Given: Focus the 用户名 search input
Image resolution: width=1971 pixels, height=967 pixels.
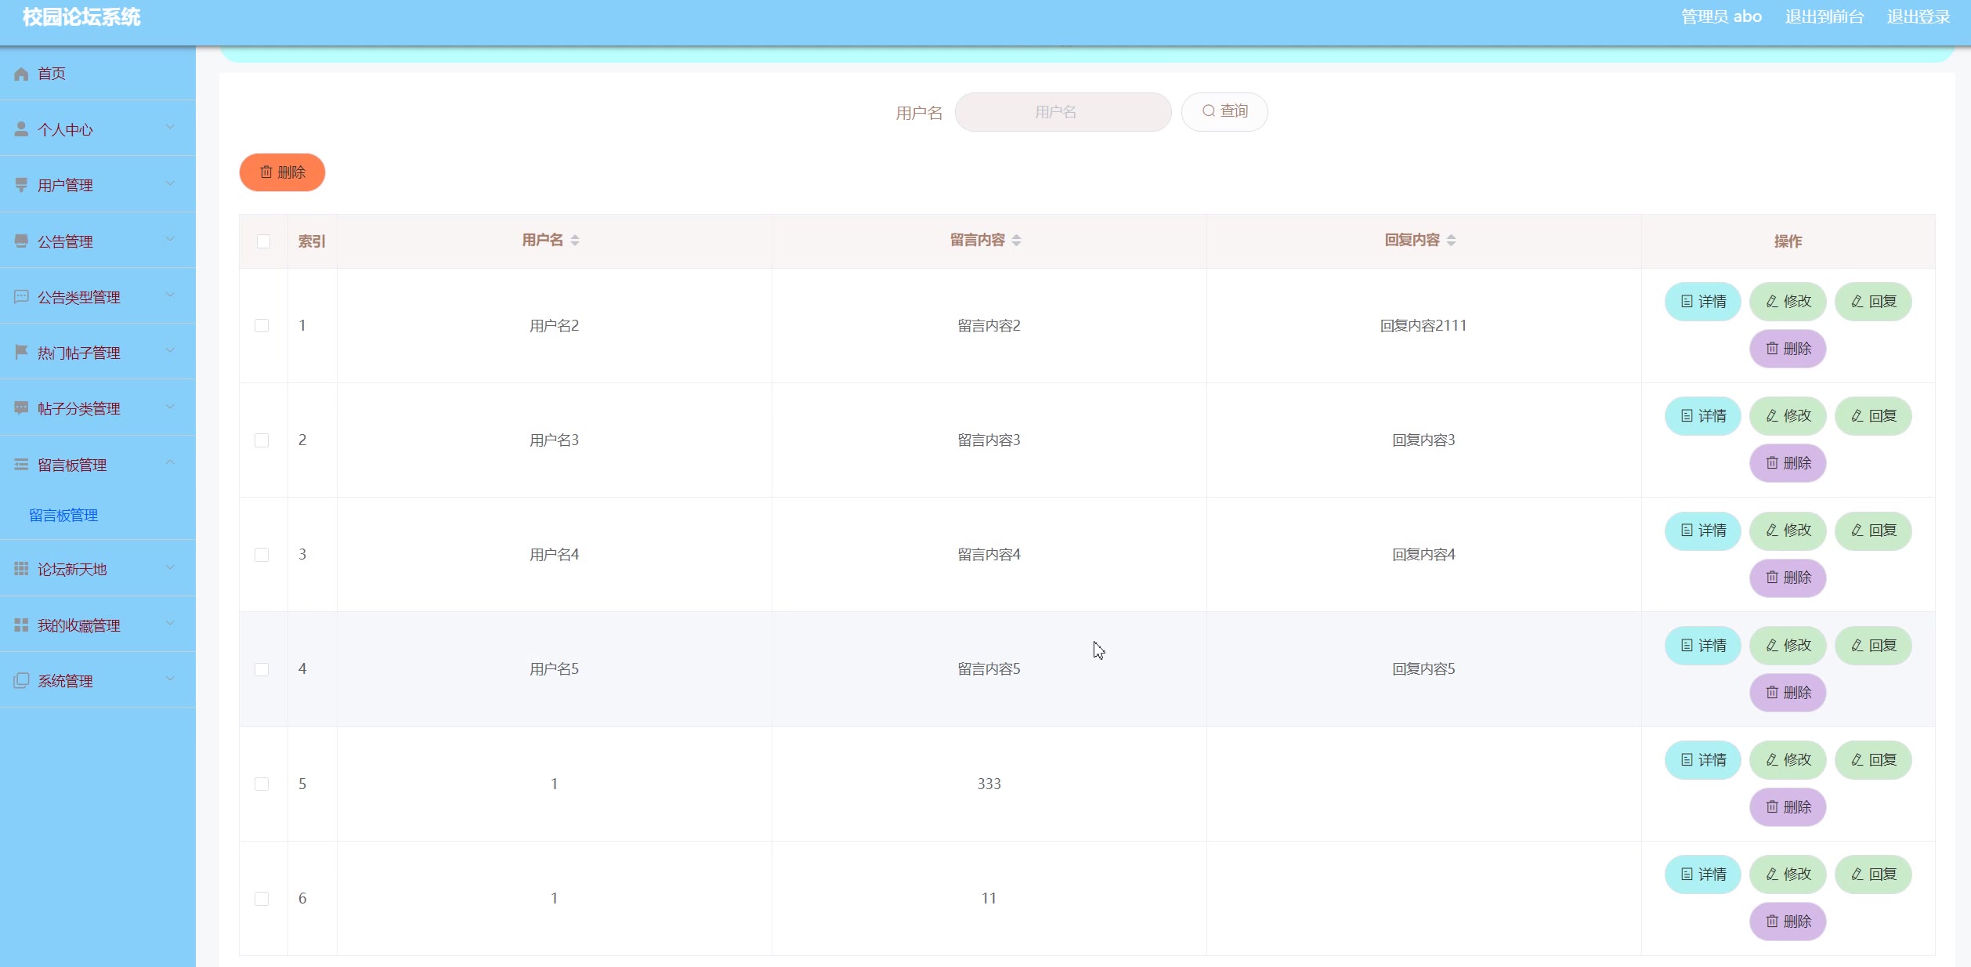Looking at the screenshot, I should pyautogui.click(x=1063, y=112).
